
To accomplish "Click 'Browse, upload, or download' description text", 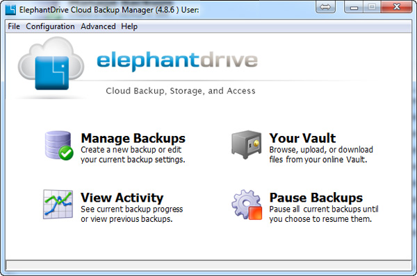I will 321,150.
